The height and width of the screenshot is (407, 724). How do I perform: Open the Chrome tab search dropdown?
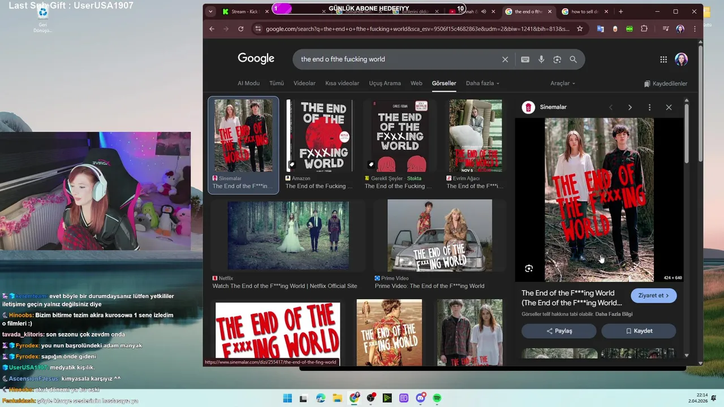click(210, 11)
